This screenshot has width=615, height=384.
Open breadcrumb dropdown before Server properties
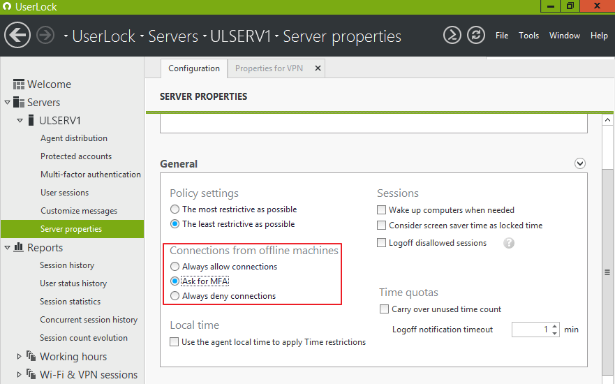click(276, 36)
